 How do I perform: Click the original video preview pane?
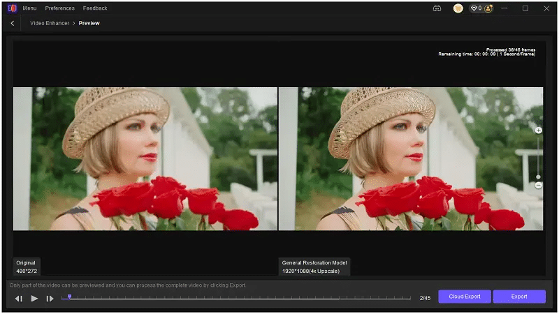[145, 158]
